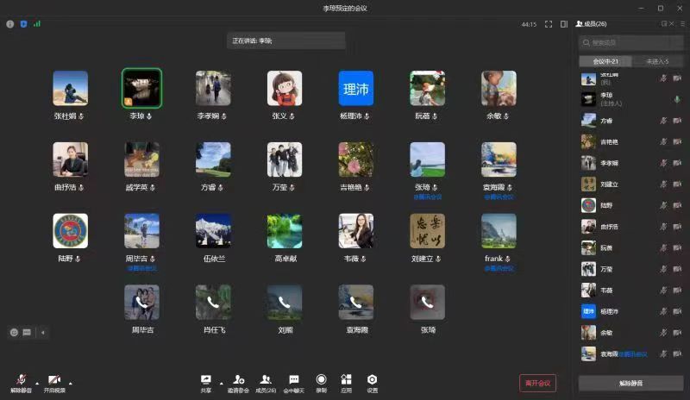The height and width of the screenshot is (400, 690).
Task: Expand video options arrow beside 开启视频
Action: [71, 382]
